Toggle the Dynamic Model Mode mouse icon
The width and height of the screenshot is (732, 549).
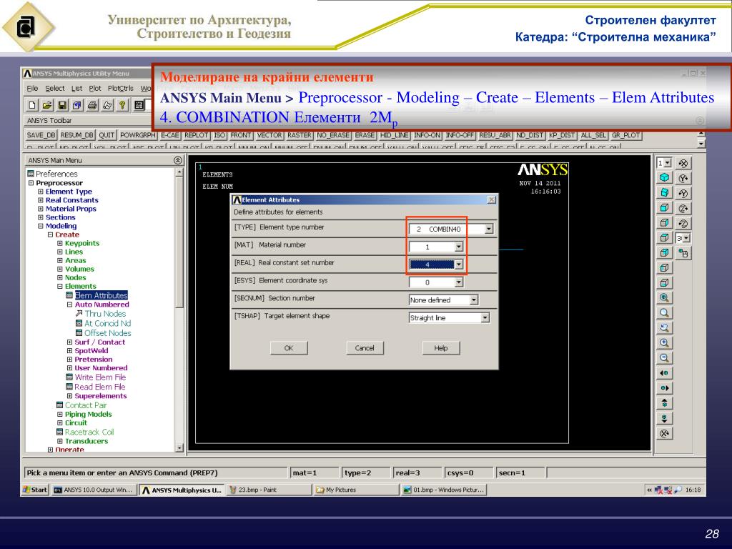683,253
